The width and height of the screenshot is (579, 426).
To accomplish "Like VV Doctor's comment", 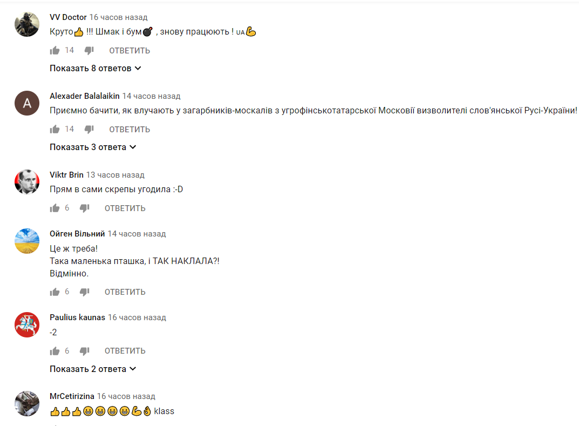I will pyautogui.click(x=55, y=50).
